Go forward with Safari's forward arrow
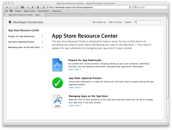 point(11,7)
